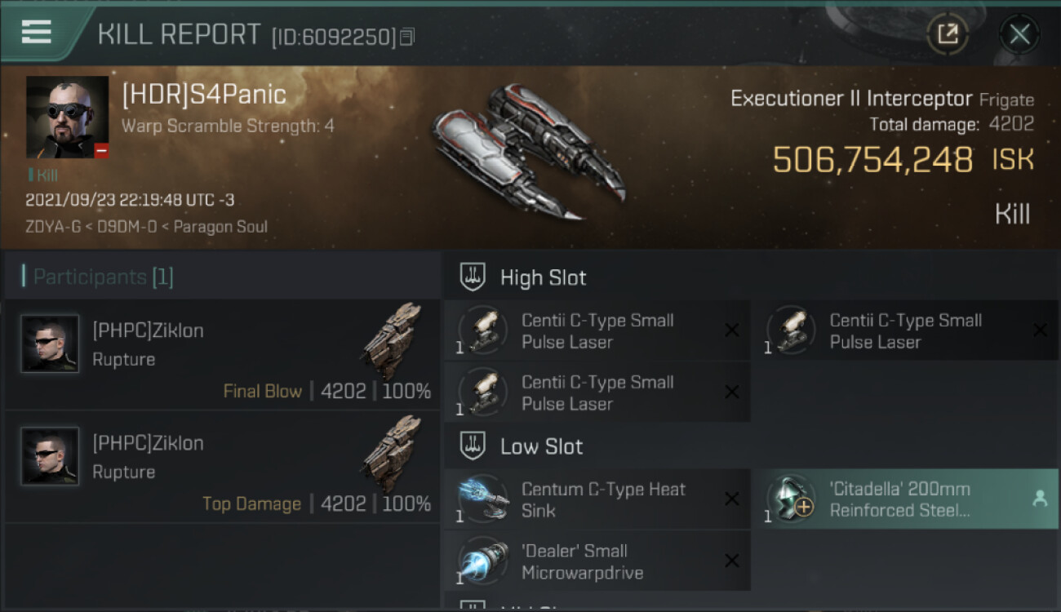Copy the kill report ID icon
Screen dimensions: 1061x612
click(407, 37)
